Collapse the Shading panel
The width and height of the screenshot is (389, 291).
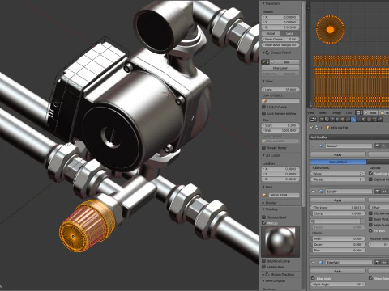pyautogui.click(x=263, y=209)
